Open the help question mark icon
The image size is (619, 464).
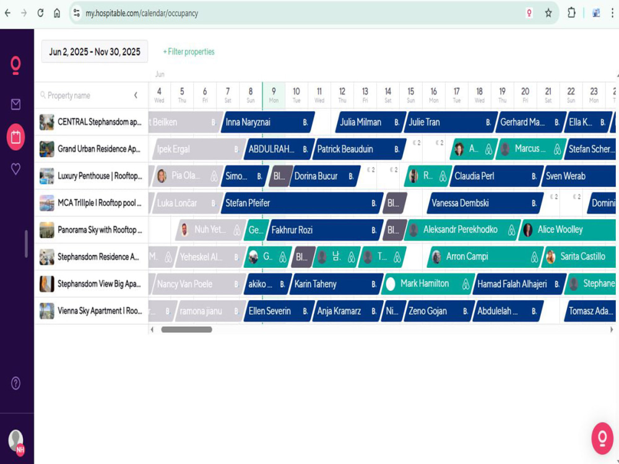tap(15, 383)
